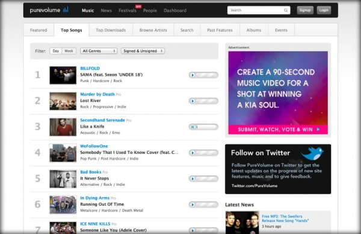Click the Signup button
Viewport: 361px width, 234px height.
click(x=305, y=10)
